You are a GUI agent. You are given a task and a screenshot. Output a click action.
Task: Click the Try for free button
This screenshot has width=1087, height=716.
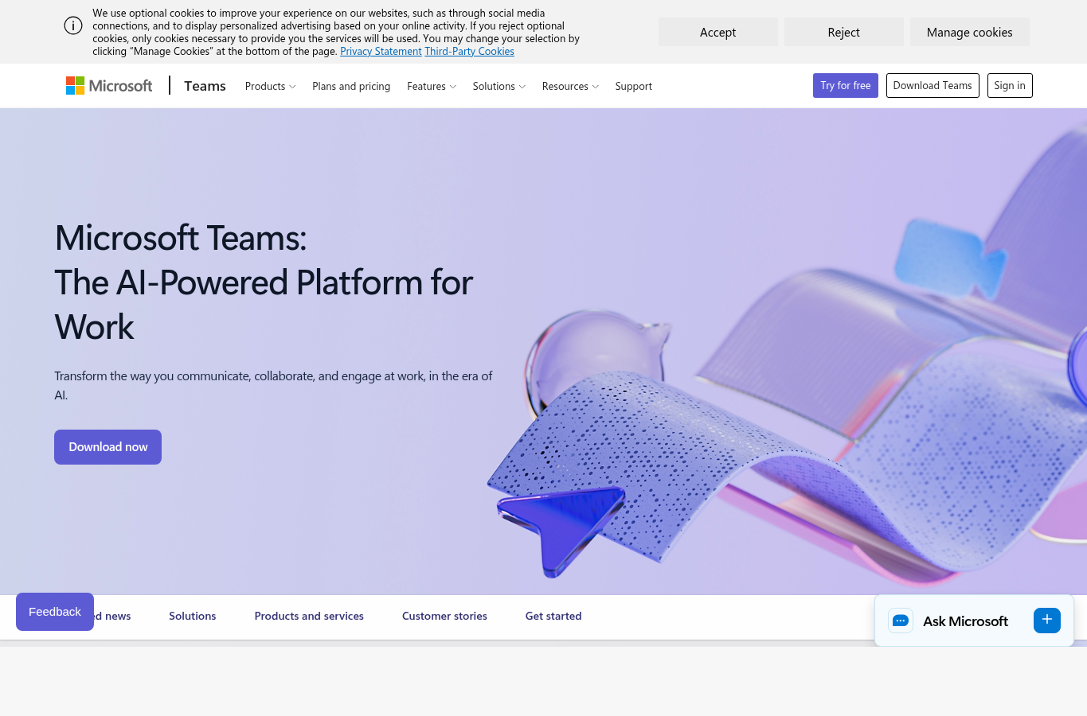tap(846, 85)
